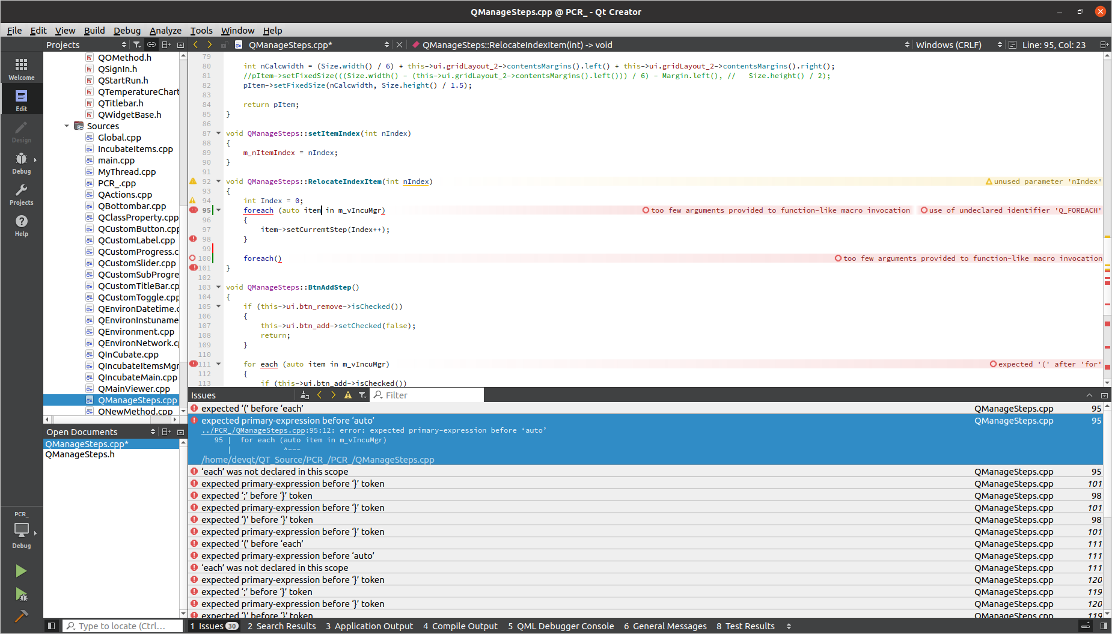Viewport: 1112px width, 634px height.
Task: Open the Welcome mode
Action: pos(21,69)
